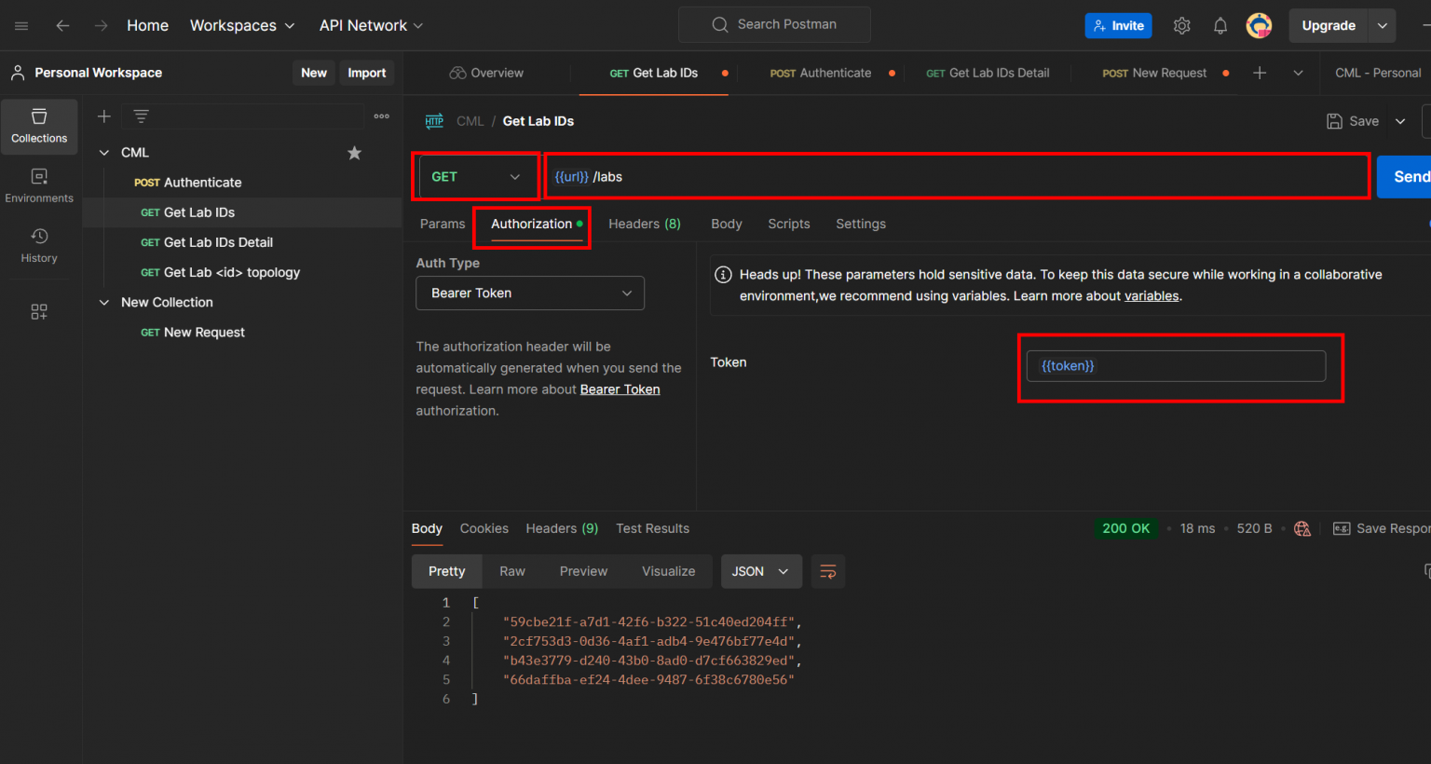Open the Cookies manager icon next to 520 B

click(x=1302, y=528)
